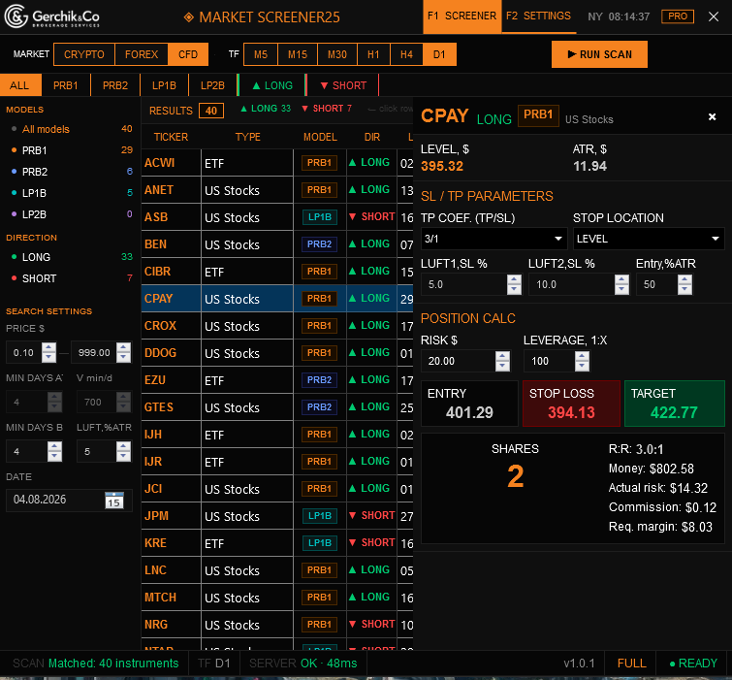The height and width of the screenshot is (680, 732).
Task: Click the STOP LOSS 394.13 box
Action: (571, 404)
